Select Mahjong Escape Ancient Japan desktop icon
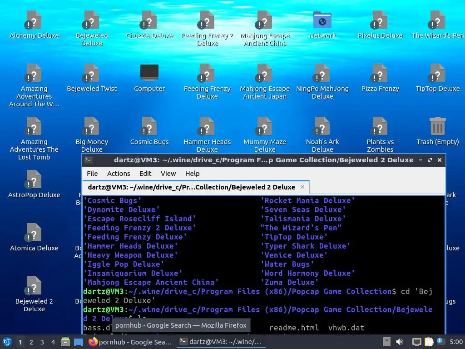 pyautogui.click(x=265, y=82)
